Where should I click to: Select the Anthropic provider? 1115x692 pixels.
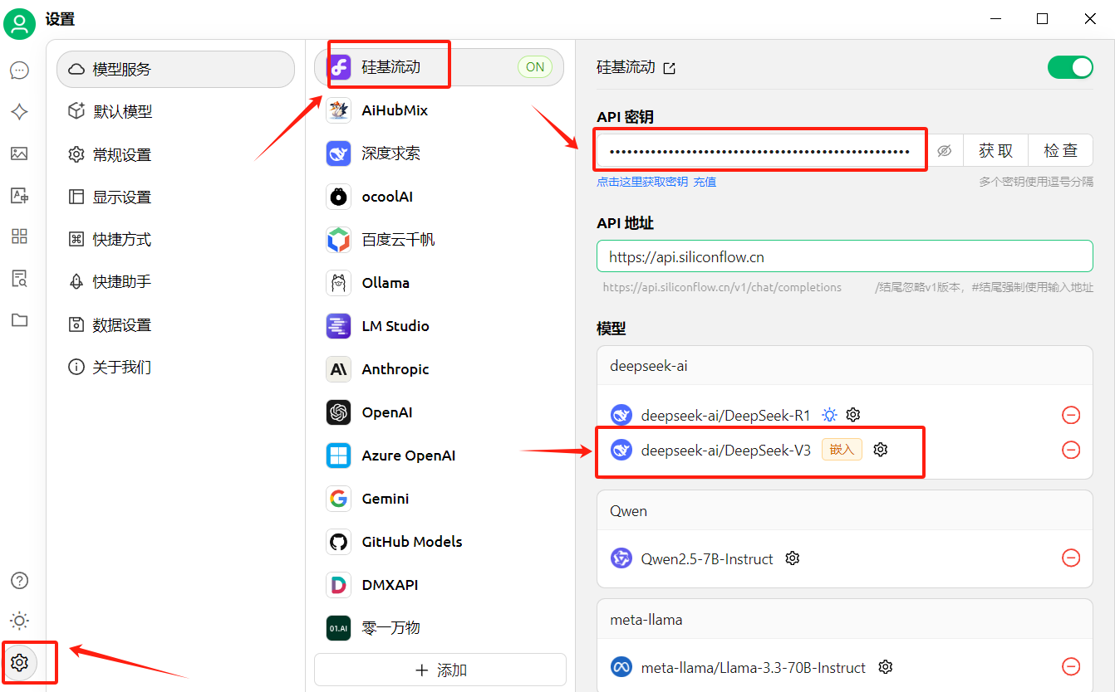(x=440, y=369)
